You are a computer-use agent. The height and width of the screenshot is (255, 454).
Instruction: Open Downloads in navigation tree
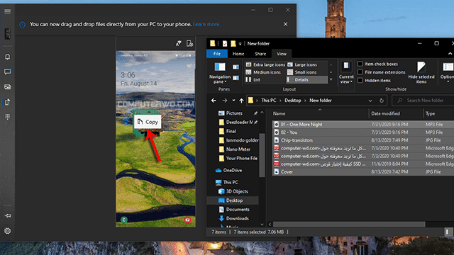coord(238,218)
